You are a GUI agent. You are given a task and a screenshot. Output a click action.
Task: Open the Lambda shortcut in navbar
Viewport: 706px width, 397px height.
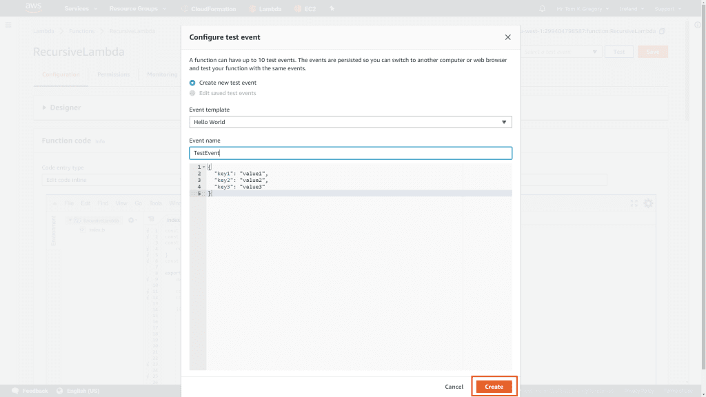[265, 9]
